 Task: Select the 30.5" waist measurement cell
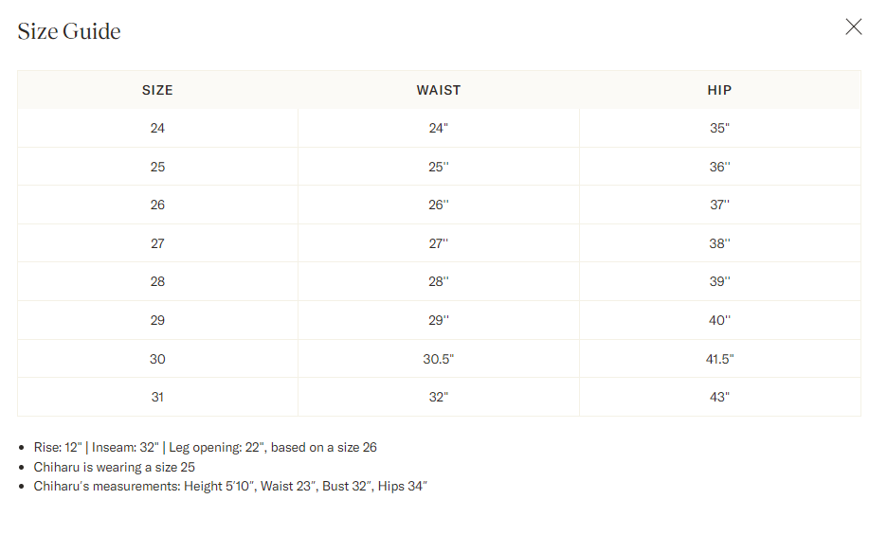pos(438,359)
